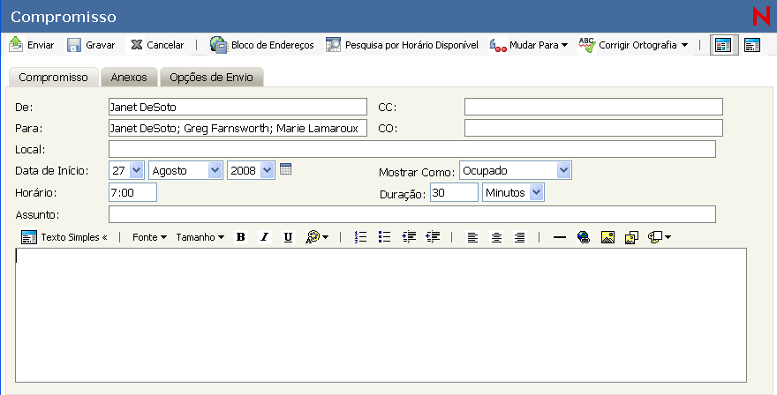This screenshot has width=777, height=395.
Task: Switch to the Opções de Envio tab
Action: click(x=212, y=78)
